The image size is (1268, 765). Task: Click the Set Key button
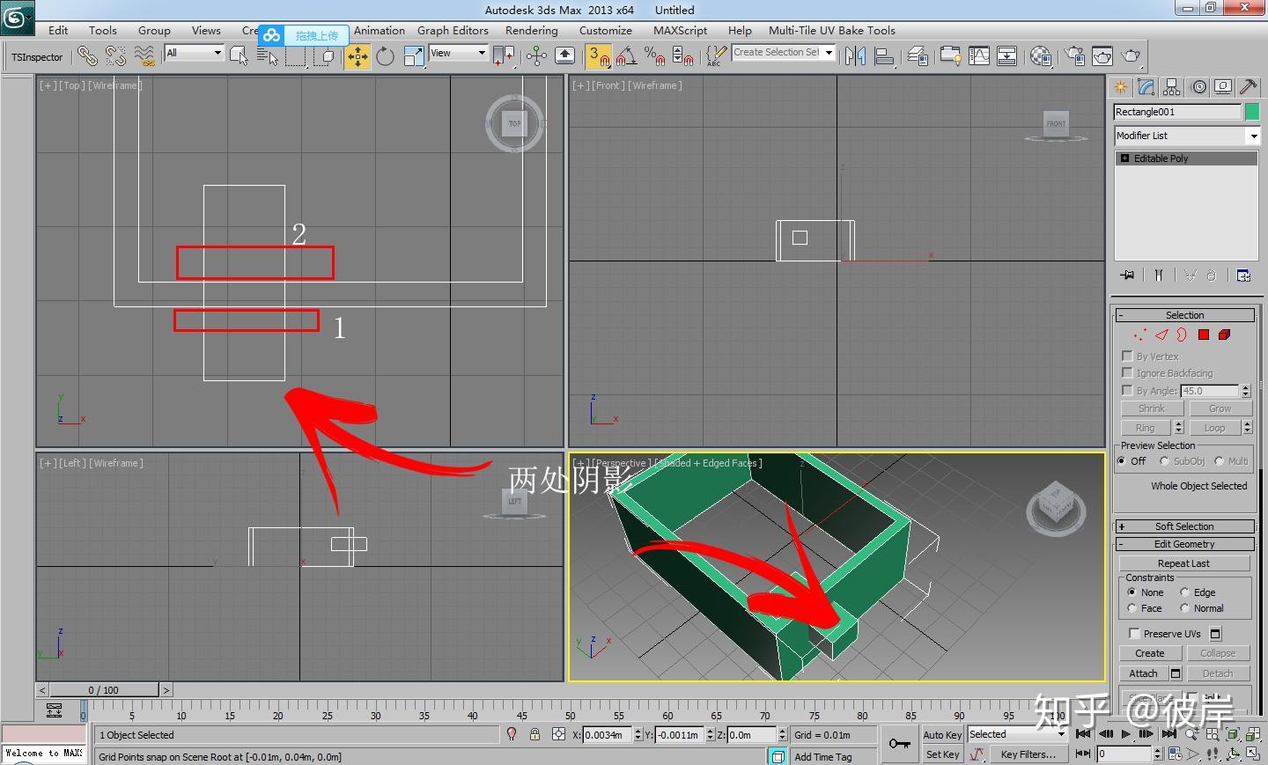942,754
